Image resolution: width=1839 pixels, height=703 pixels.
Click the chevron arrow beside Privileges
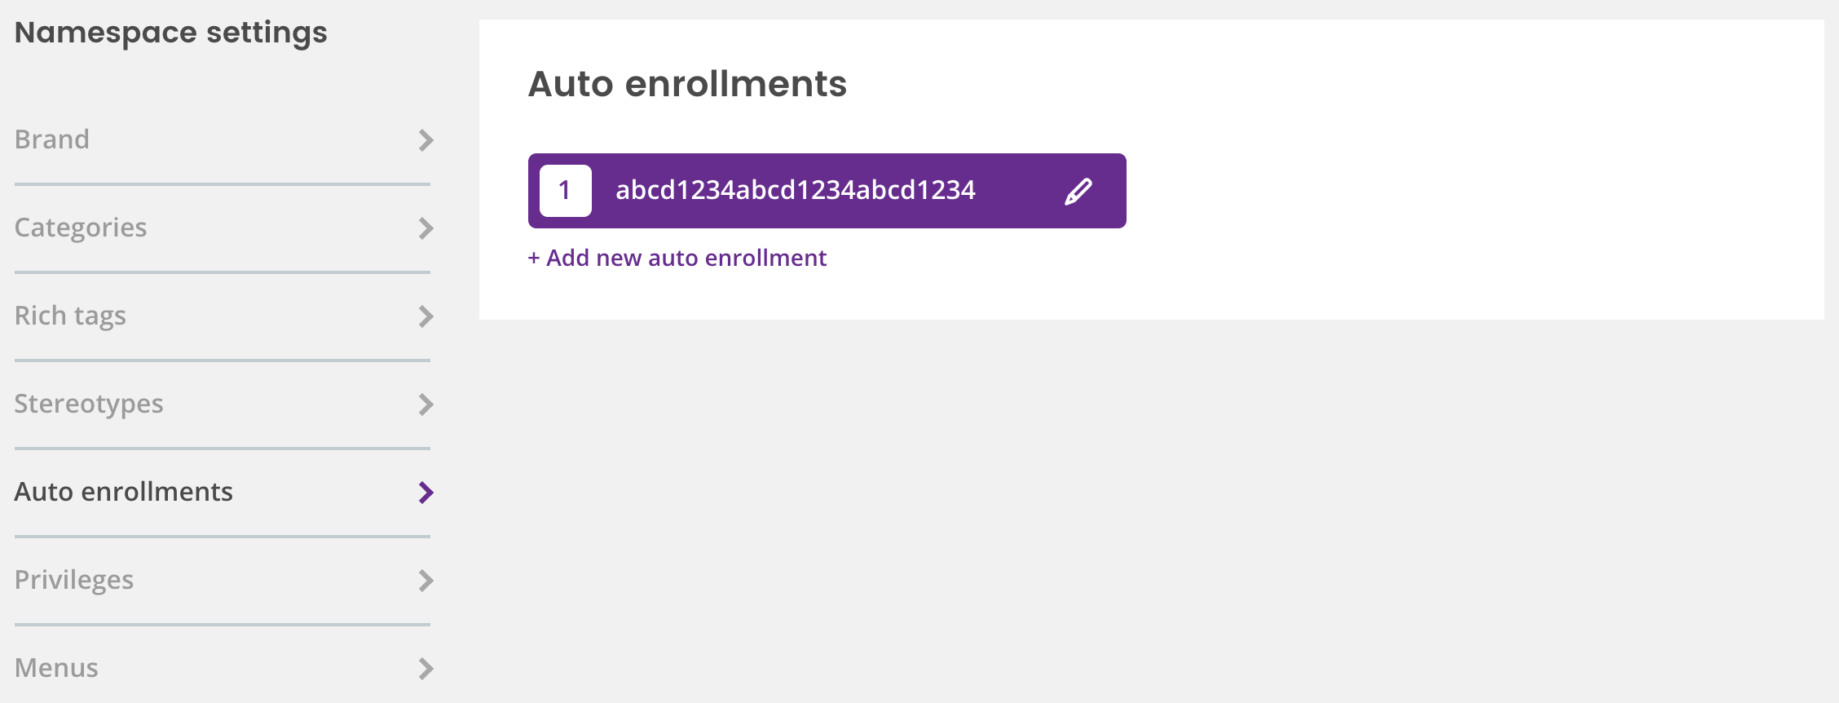pos(426,581)
